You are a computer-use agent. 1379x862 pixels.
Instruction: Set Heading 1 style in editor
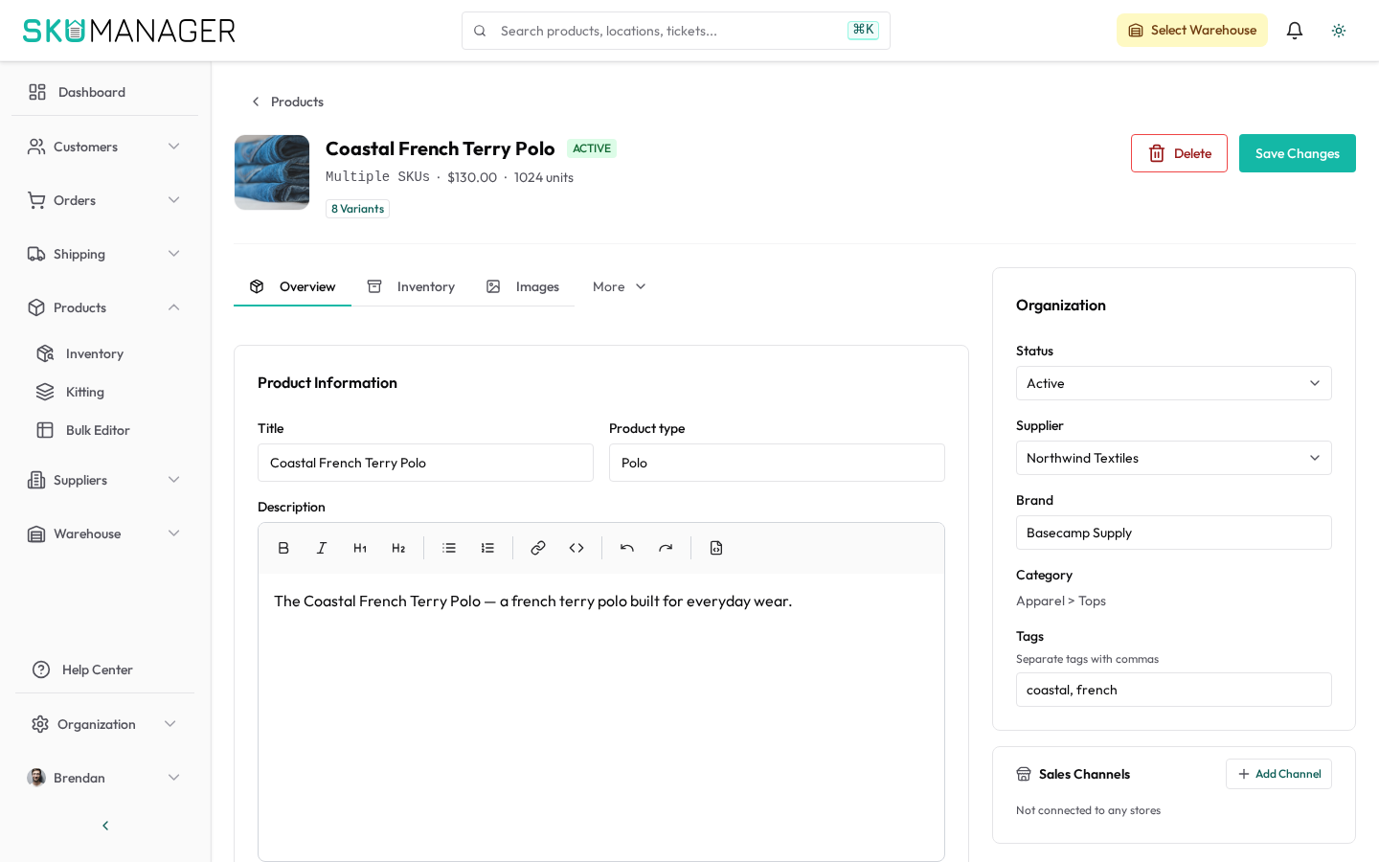coord(360,548)
